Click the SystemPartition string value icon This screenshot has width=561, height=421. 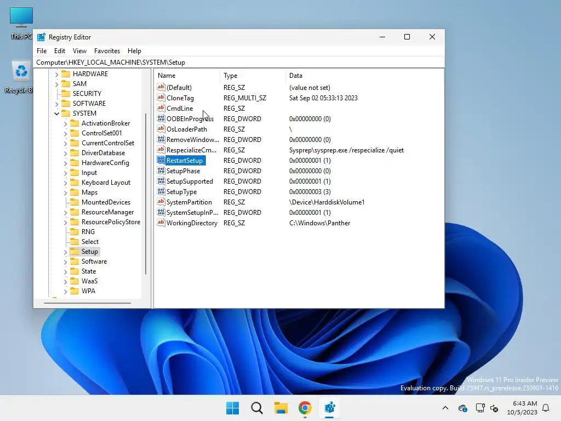[161, 202]
